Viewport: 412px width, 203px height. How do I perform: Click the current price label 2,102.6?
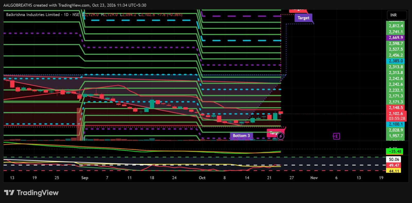[396, 114]
